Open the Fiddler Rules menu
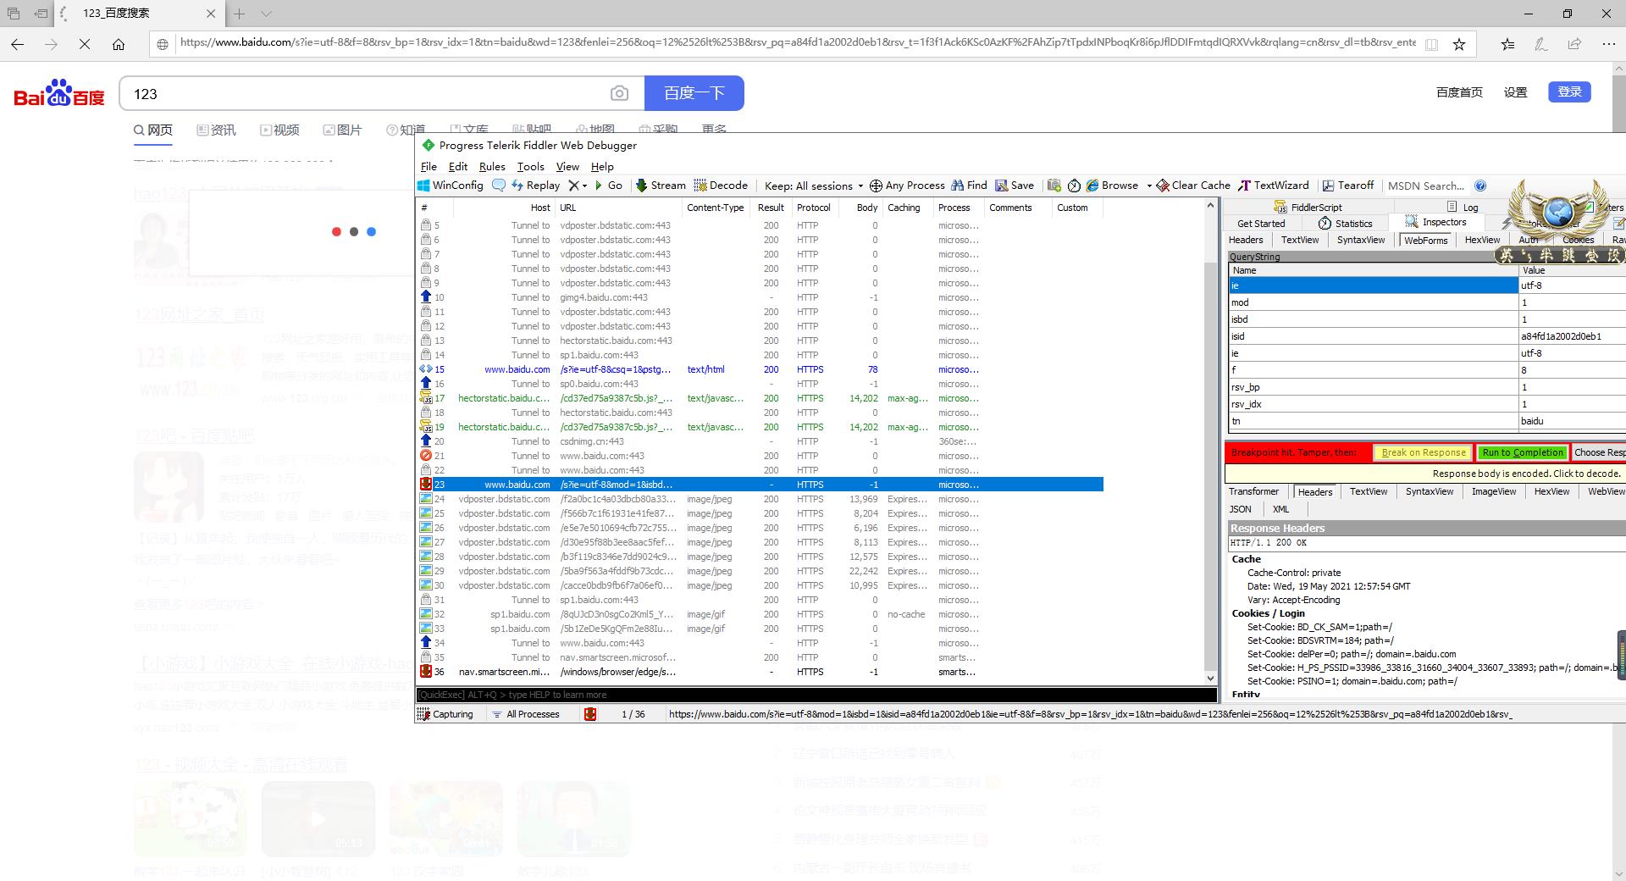Screen dimensions: 1626x881 [x=492, y=167]
